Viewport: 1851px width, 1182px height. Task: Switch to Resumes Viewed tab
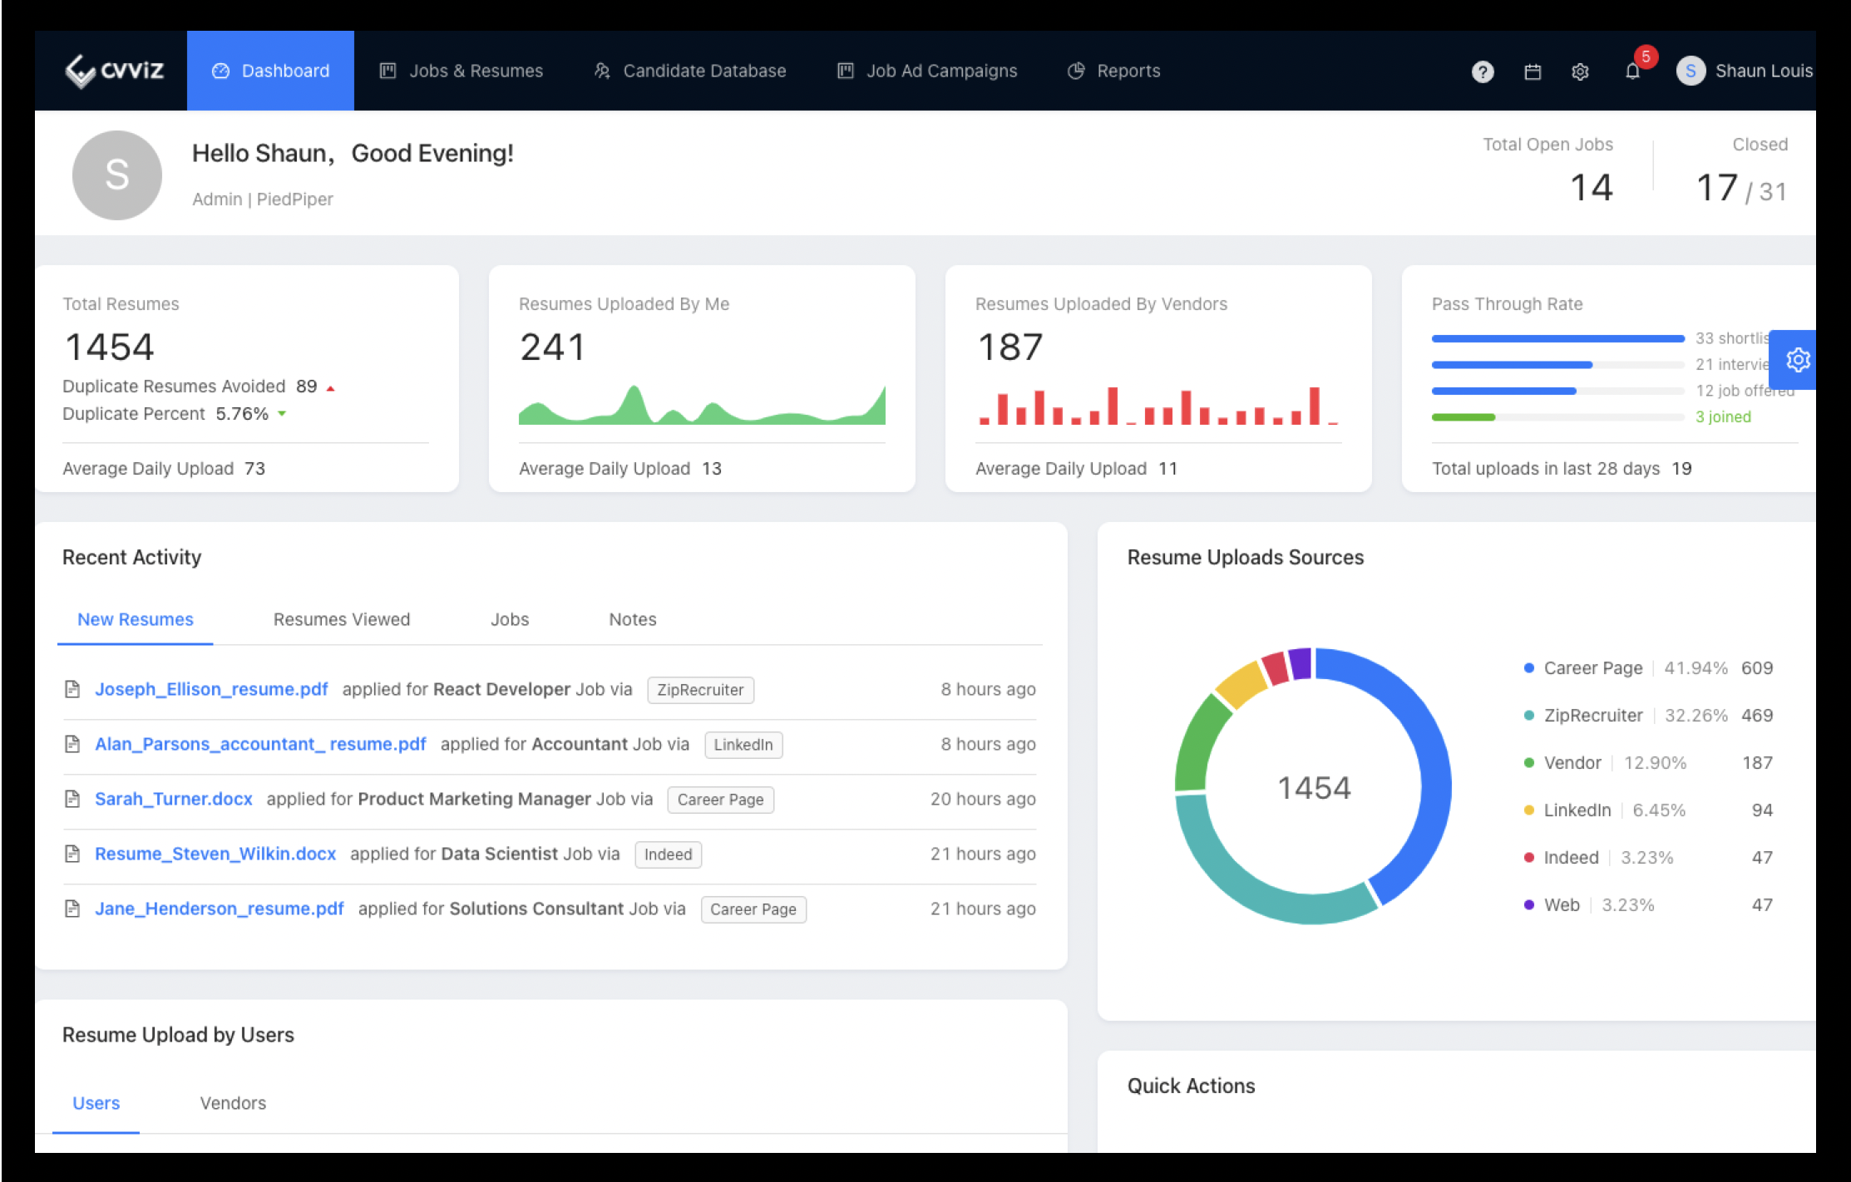coord(342,619)
